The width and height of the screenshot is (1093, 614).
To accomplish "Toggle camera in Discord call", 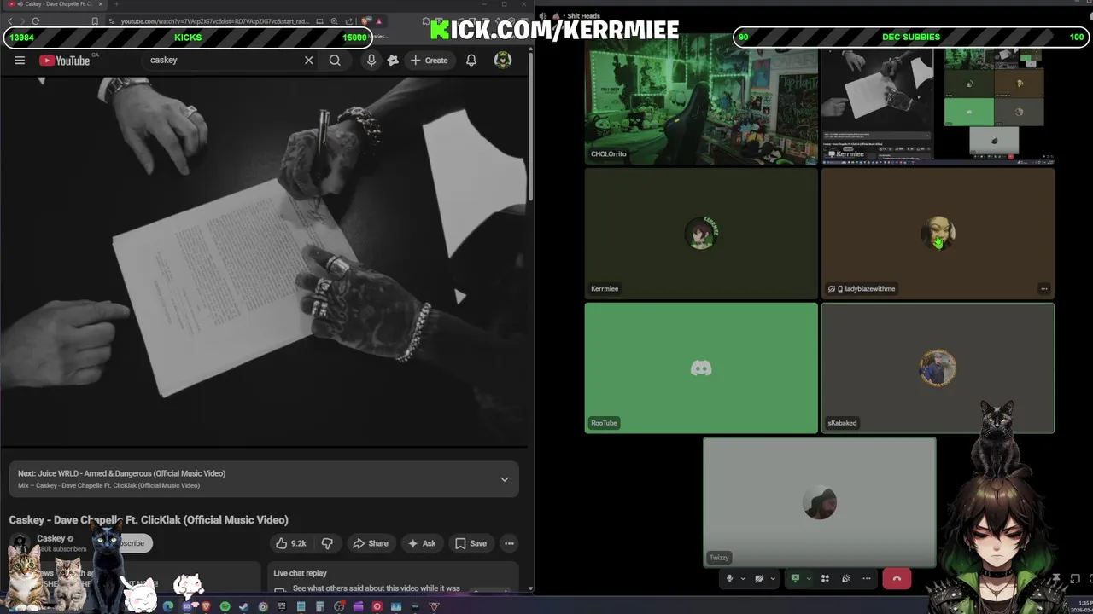I will 759,579.
